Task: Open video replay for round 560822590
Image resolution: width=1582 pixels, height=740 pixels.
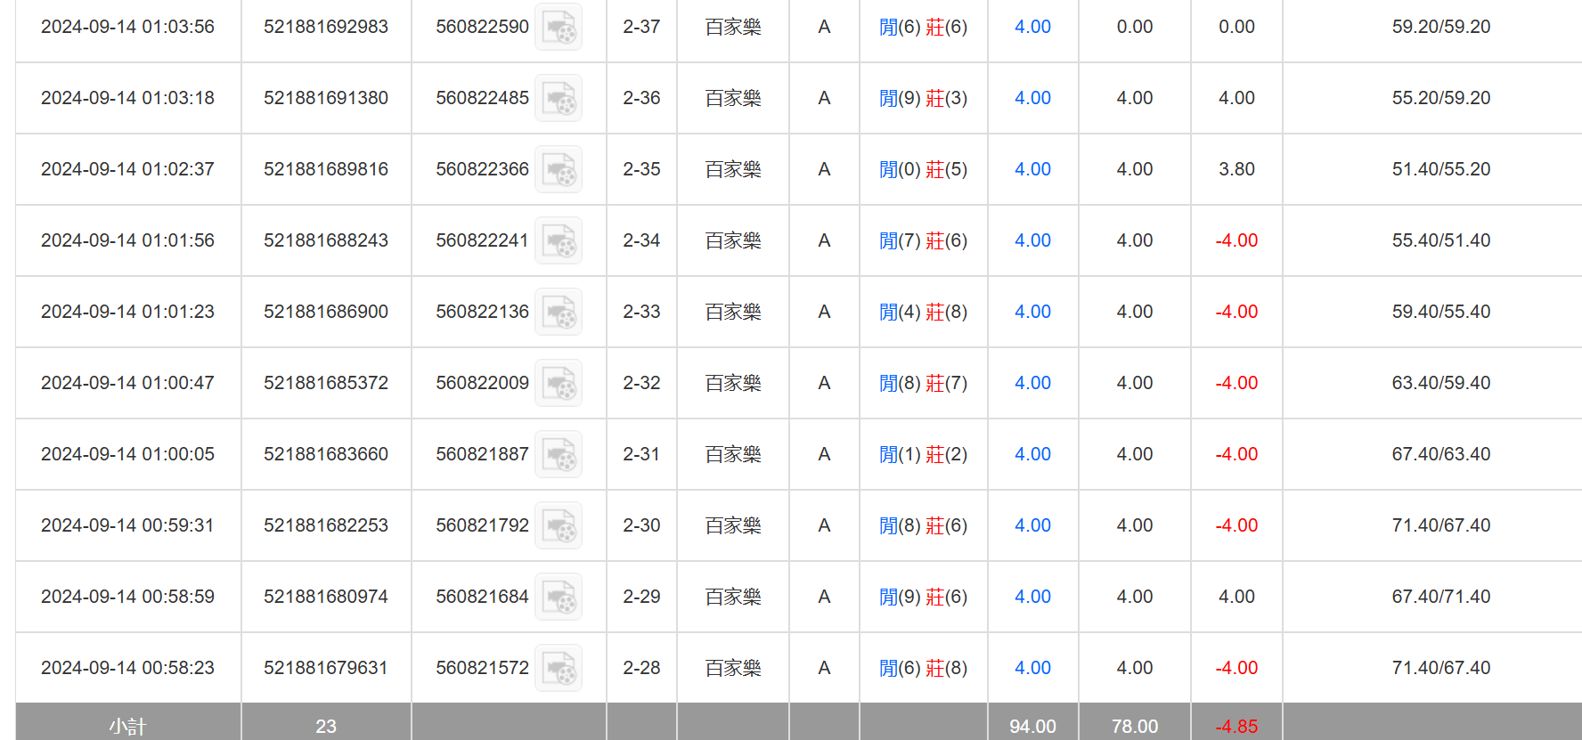Action: pyautogui.click(x=559, y=28)
